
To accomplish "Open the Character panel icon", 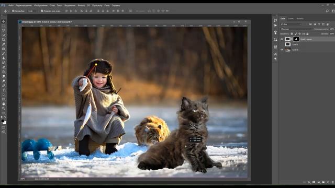I will (x=275, y=54).
